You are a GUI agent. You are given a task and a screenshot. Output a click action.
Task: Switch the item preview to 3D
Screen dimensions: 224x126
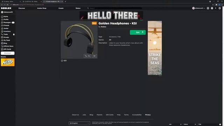pos(94,56)
